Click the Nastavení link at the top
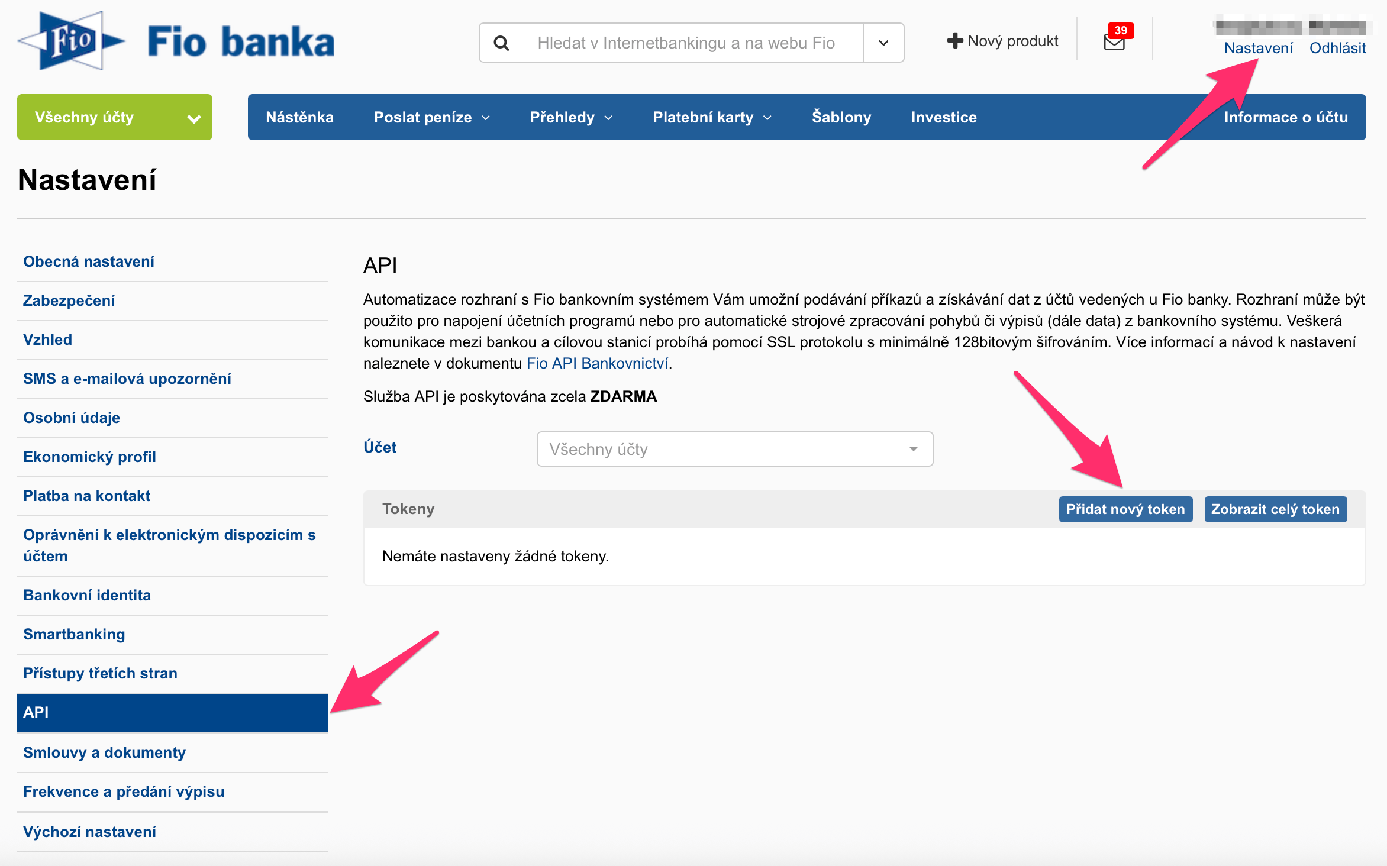This screenshot has width=1387, height=866. point(1259,48)
